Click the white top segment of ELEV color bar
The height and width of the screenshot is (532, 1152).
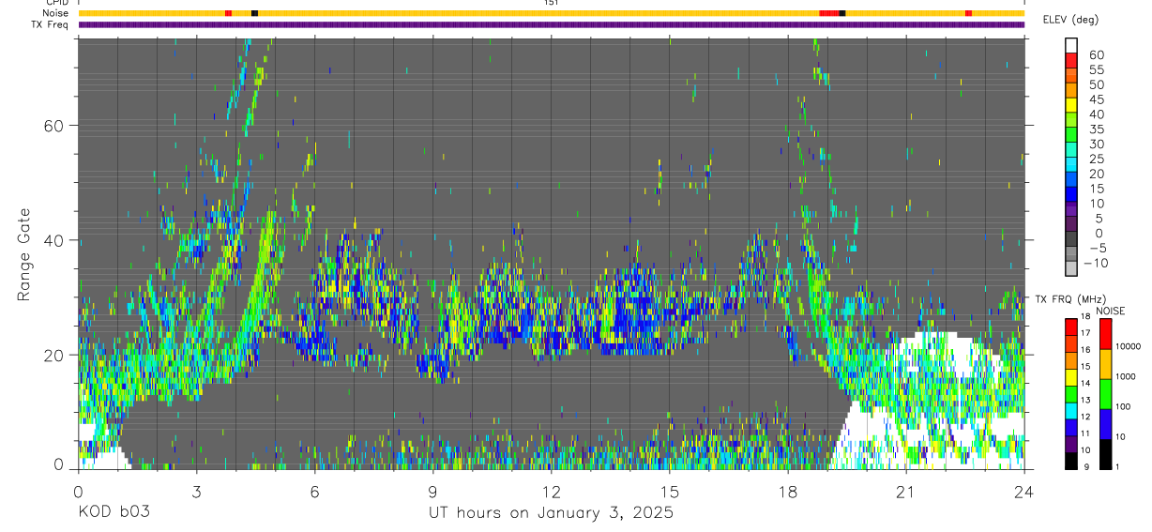coord(1071,45)
